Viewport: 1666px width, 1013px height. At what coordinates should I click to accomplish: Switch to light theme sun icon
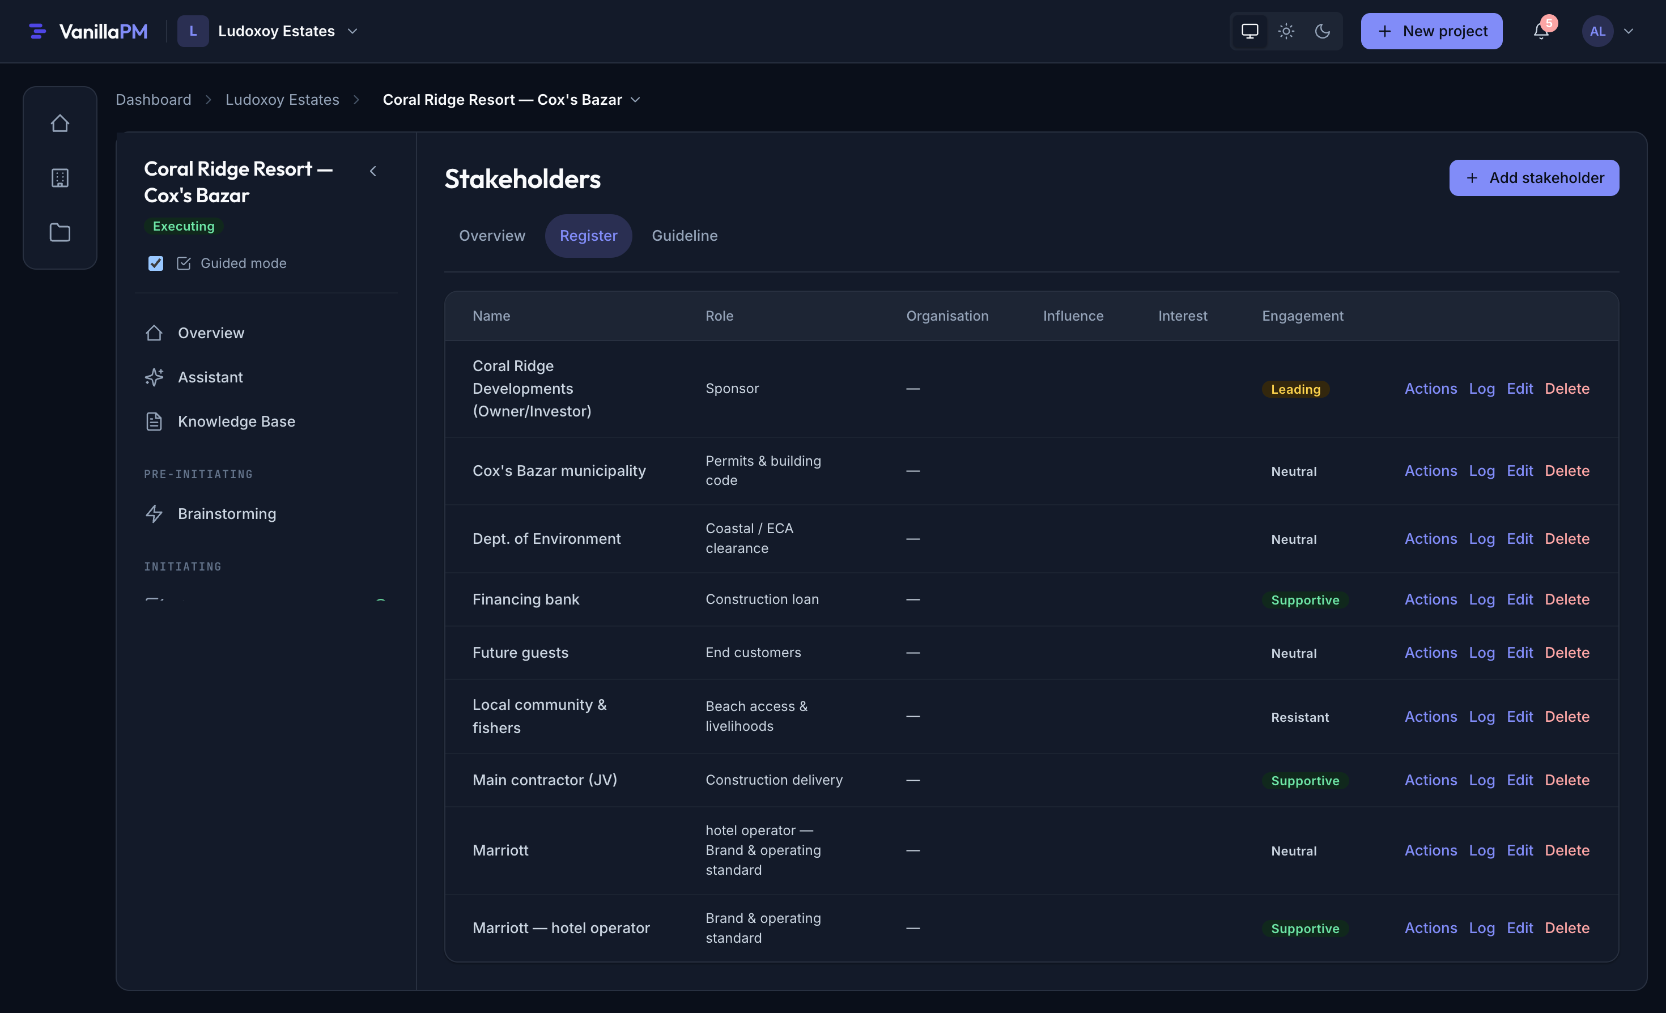click(x=1286, y=31)
